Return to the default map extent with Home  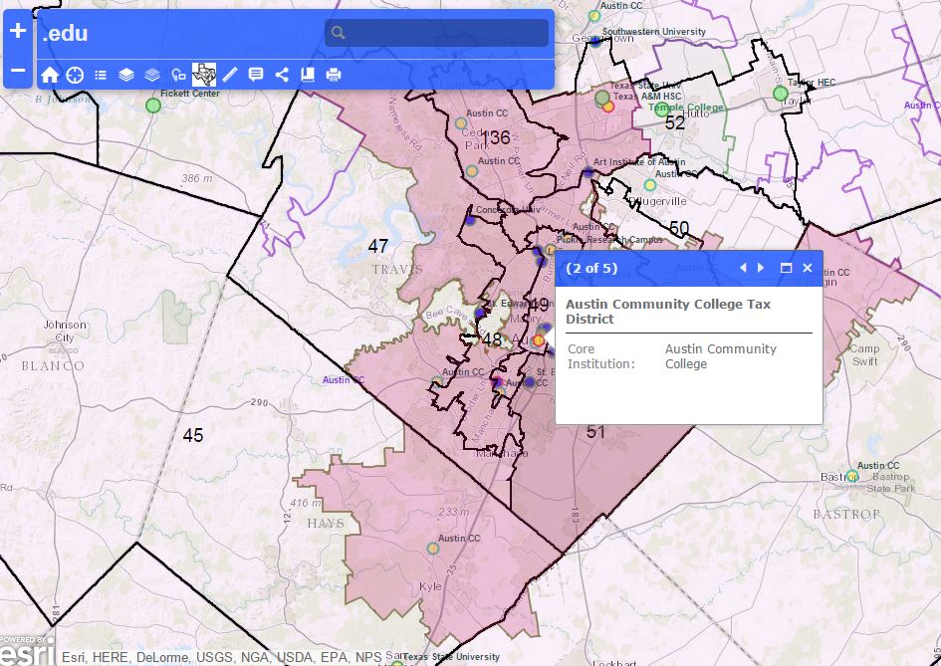50,75
